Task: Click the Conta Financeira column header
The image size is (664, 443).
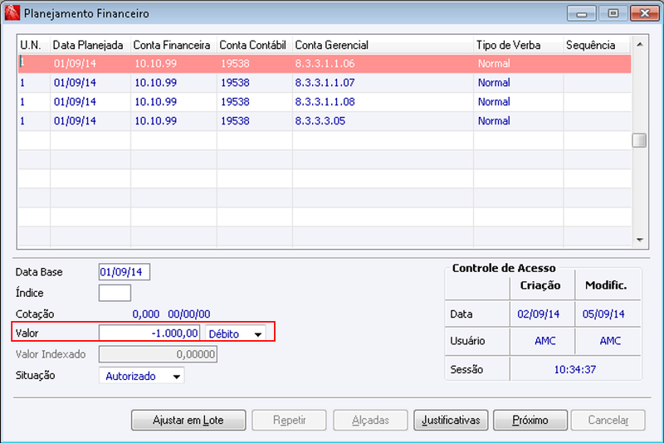Action: (173, 45)
